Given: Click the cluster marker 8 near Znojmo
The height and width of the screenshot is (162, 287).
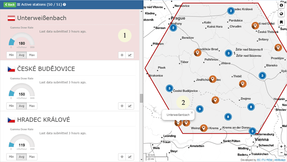Looking at the screenshot, I should tap(251, 107).
